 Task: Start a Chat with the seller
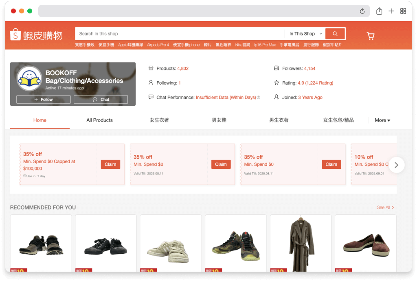click(x=101, y=100)
